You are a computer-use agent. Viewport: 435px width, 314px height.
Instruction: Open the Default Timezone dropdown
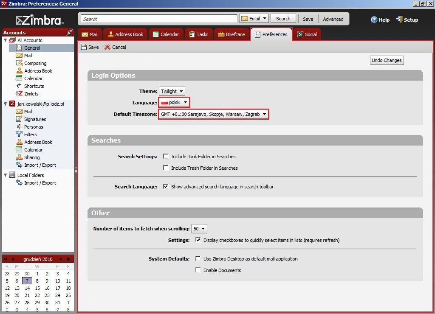click(x=213, y=114)
